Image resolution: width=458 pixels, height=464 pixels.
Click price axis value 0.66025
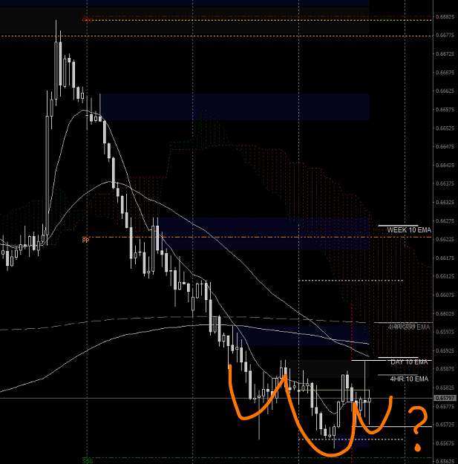(x=445, y=314)
